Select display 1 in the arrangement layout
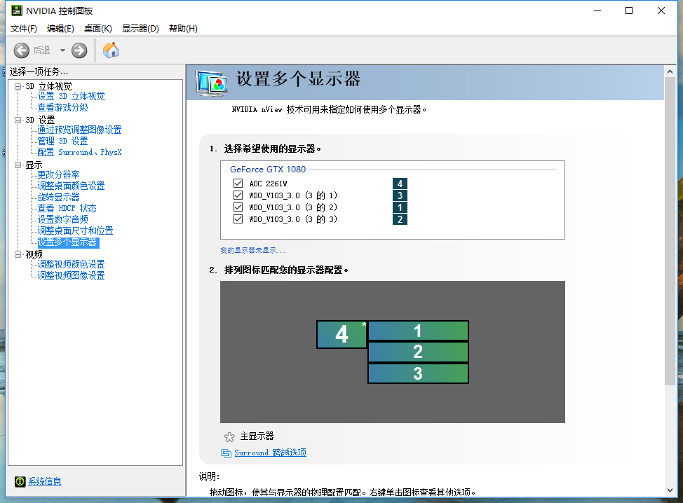683x503 pixels. coord(418,331)
